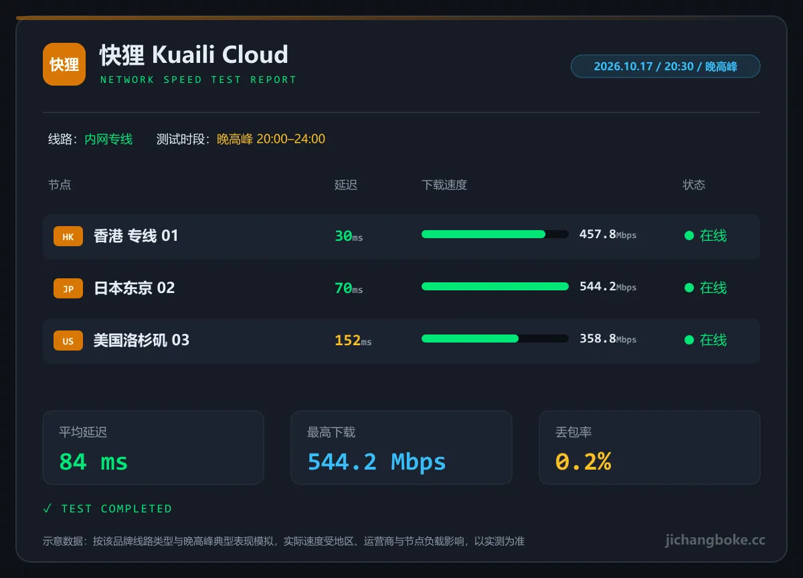
Task: Click the green online dot for 日本东京 02
Action: [x=689, y=288]
